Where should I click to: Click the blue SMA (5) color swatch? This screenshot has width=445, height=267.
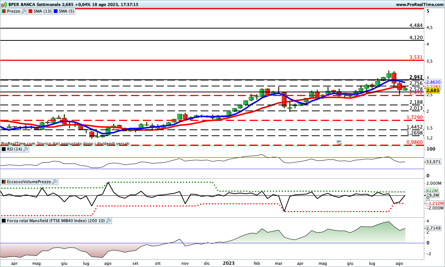[x=56, y=11]
